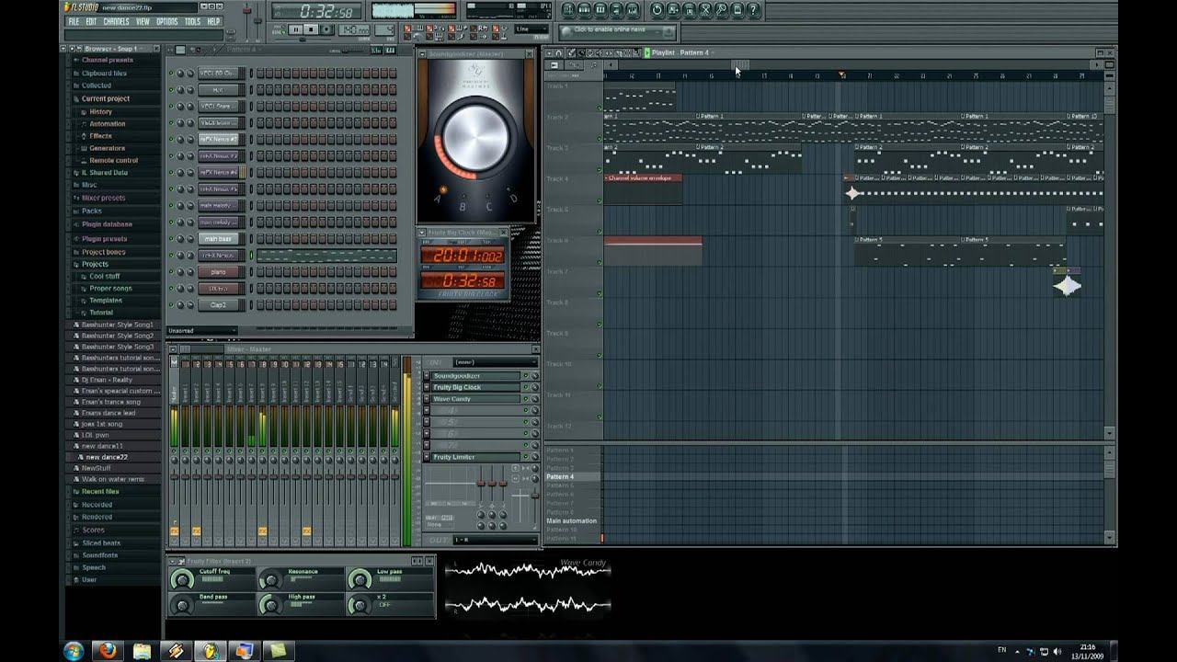Screen dimensions: 1177x662
Task: Toggle Soundgoodizer effect slot enable LED
Action: pos(525,376)
